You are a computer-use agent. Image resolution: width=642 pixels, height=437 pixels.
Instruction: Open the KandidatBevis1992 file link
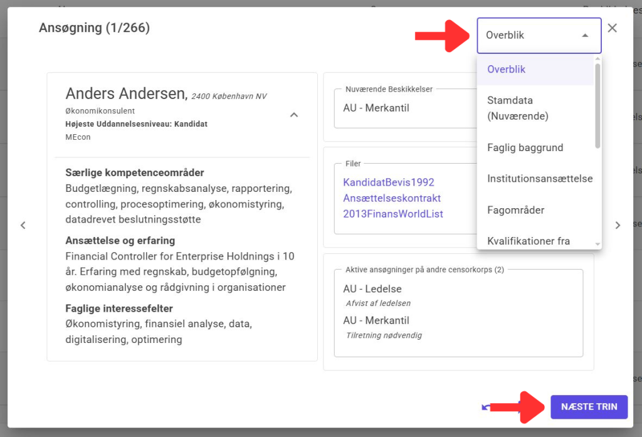point(388,182)
